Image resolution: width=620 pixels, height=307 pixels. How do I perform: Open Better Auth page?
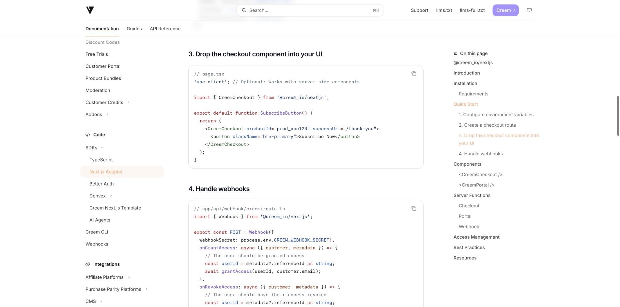[x=101, y=184]
